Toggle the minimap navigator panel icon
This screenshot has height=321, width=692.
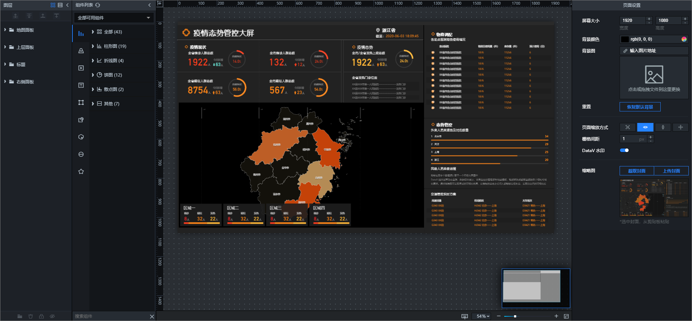coord(566,316)
